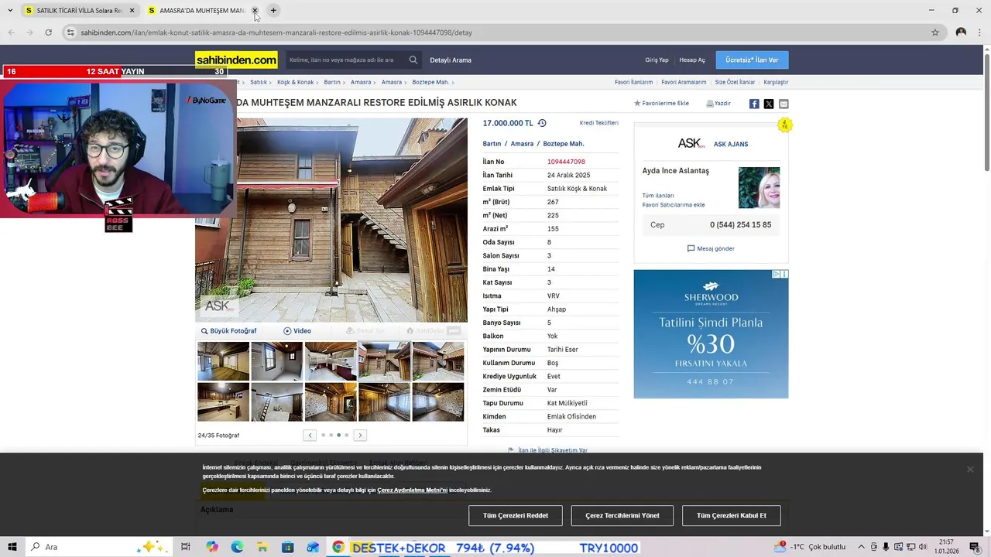
Task: Click Bartın location link below the price
Action: [x=492, y=144]
